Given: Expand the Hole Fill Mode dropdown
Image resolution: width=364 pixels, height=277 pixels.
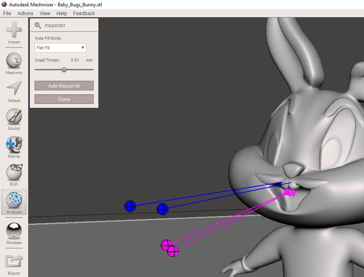Looking at the screenshot, I should [61, 48].
